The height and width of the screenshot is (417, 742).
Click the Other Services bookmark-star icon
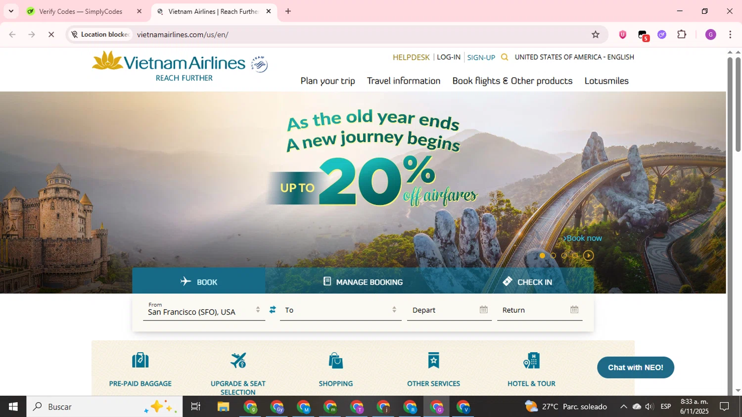434,360
